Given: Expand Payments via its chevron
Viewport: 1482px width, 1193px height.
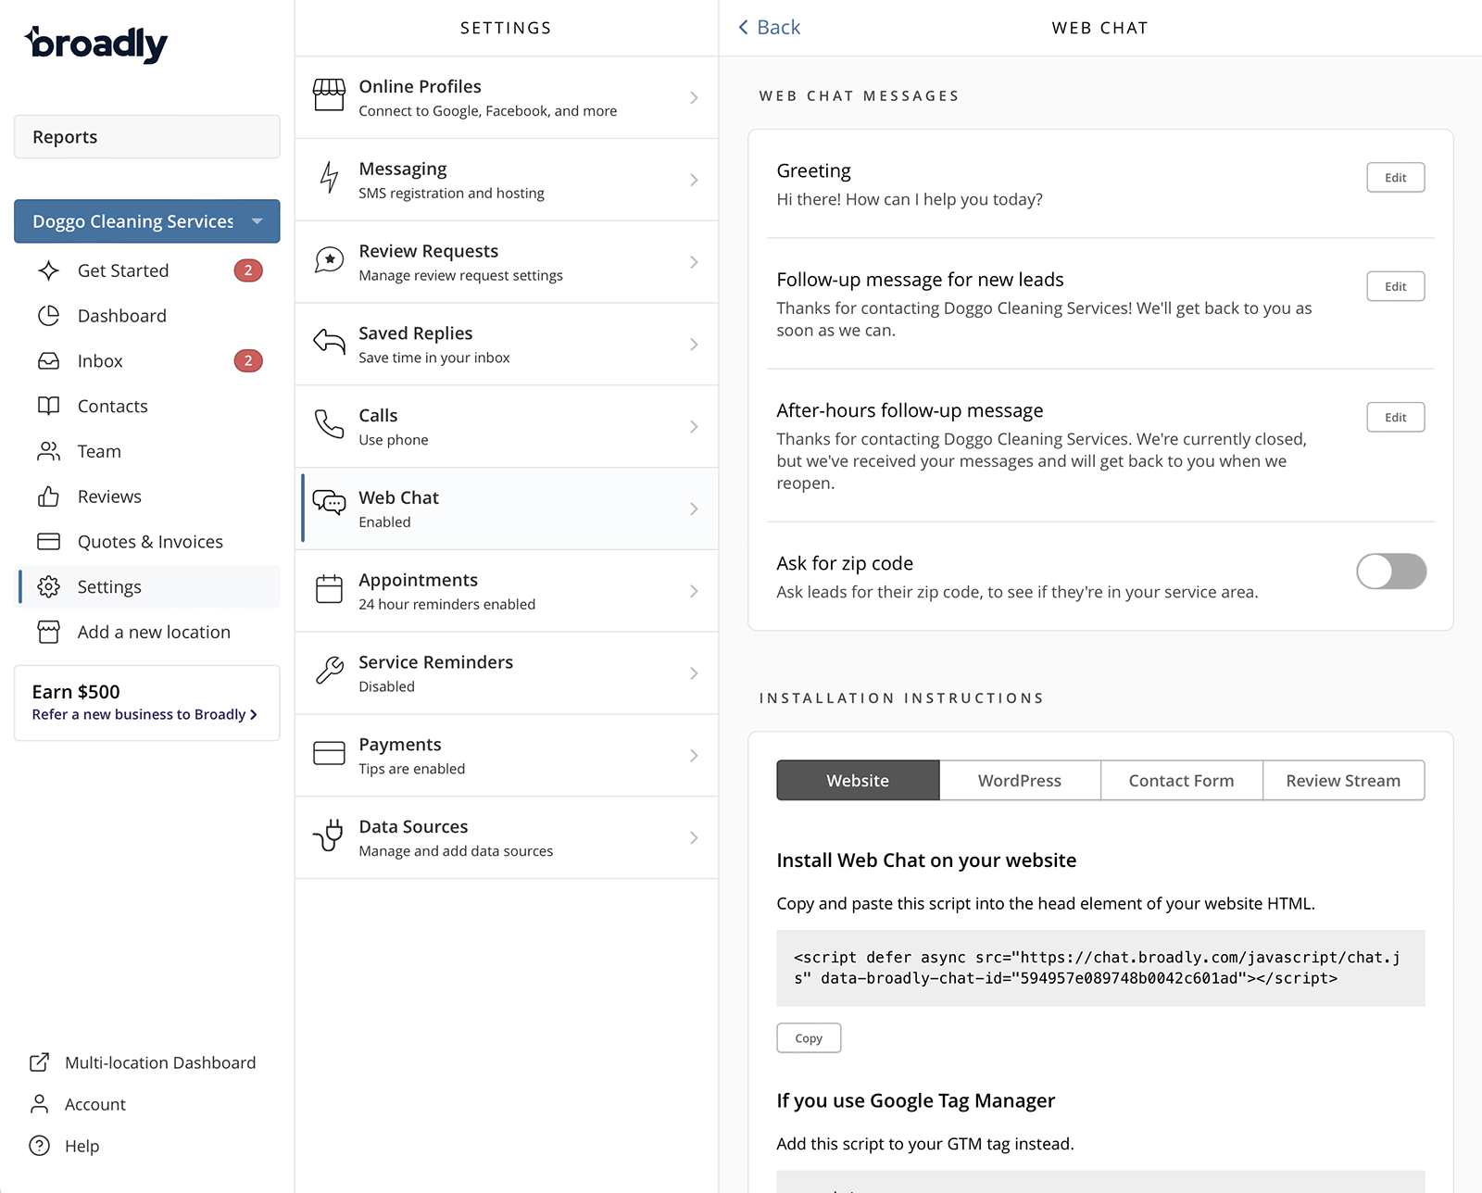Looking at the screenshot, I should pos(694,756).
